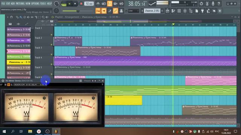Viewport: 241px width, 135px height.
Task: Open the Mixer view icon
Action: click(185, 11)
